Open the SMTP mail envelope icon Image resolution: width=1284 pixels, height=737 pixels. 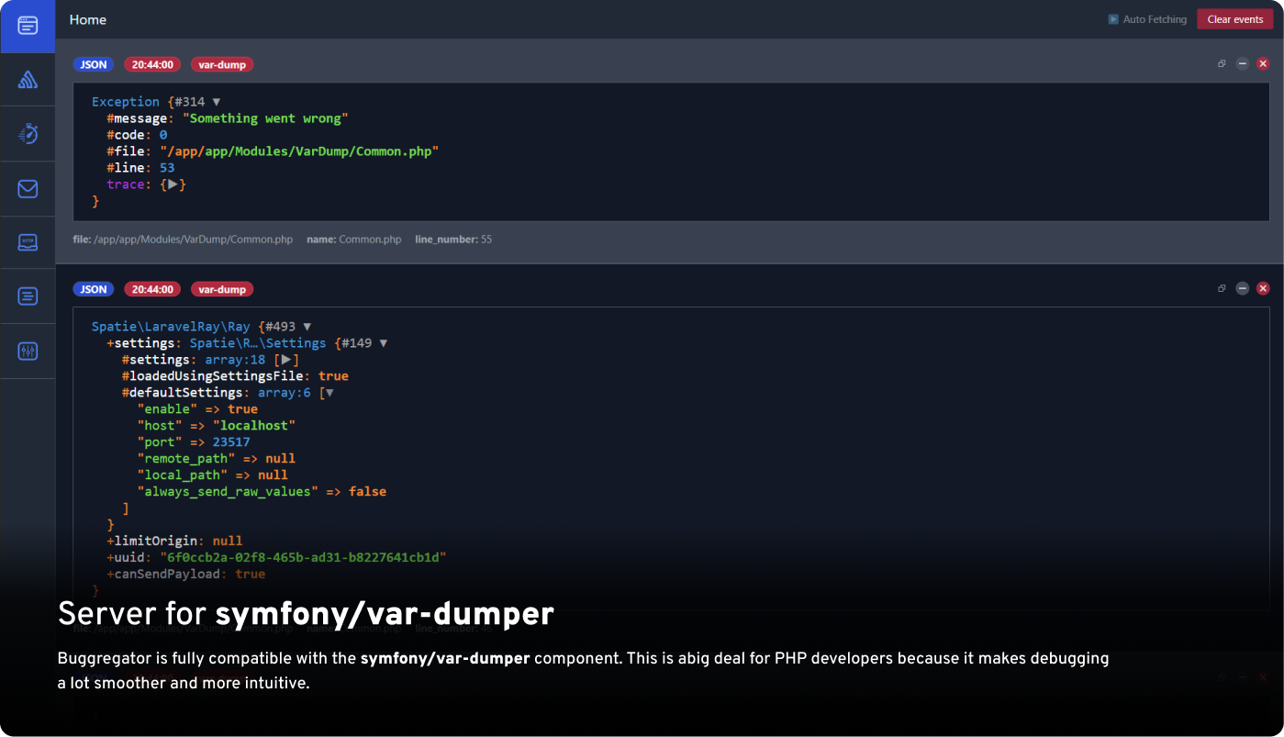point(27,188)
